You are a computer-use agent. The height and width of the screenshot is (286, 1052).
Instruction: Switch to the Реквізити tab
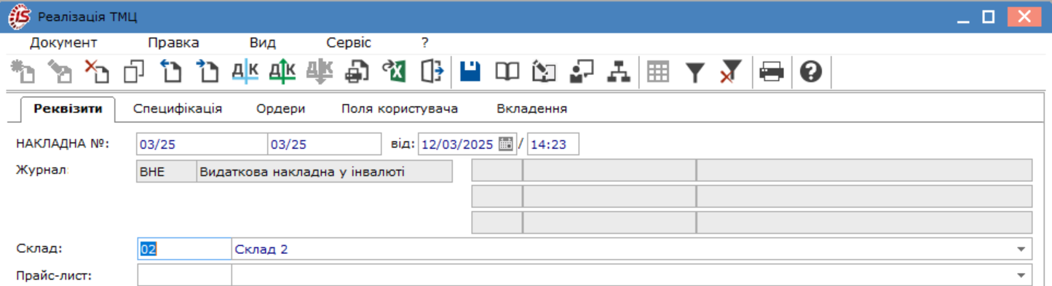pyautogui.click(x=68, y=109)
